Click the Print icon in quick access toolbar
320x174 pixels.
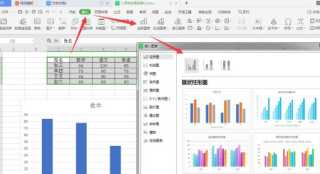(x=34, y=12)
